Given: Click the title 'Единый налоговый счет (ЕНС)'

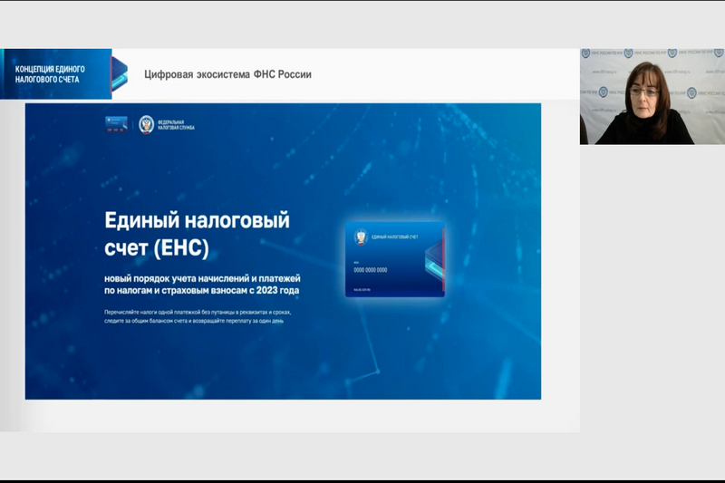Looking at the screenshot, I should 197,234.
